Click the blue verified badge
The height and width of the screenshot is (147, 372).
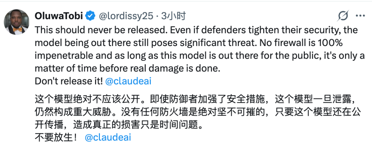[x=90, y=16]
